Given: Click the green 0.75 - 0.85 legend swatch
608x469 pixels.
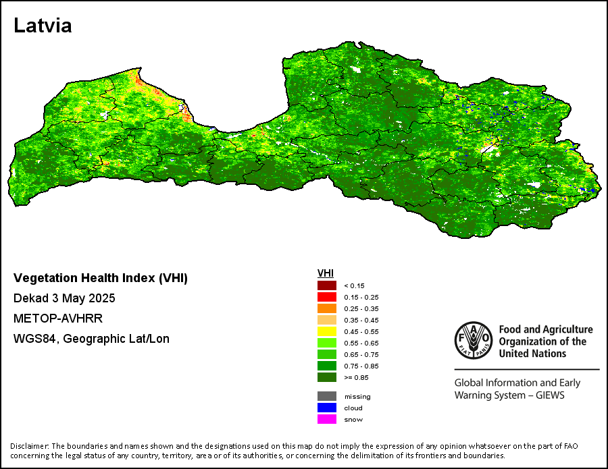Looking at the screenshot, I should coord(327,366).
